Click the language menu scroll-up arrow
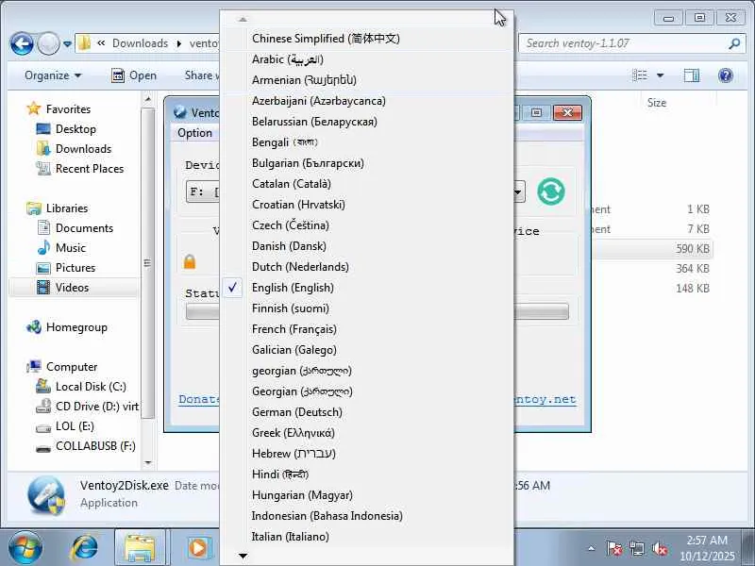This screenshot has width=755, height=566. pyautogui.click(x=243, y=19)
